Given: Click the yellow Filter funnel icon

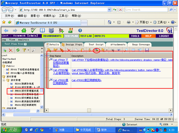Looking at the screenshot, I should [x=24, y=50].
